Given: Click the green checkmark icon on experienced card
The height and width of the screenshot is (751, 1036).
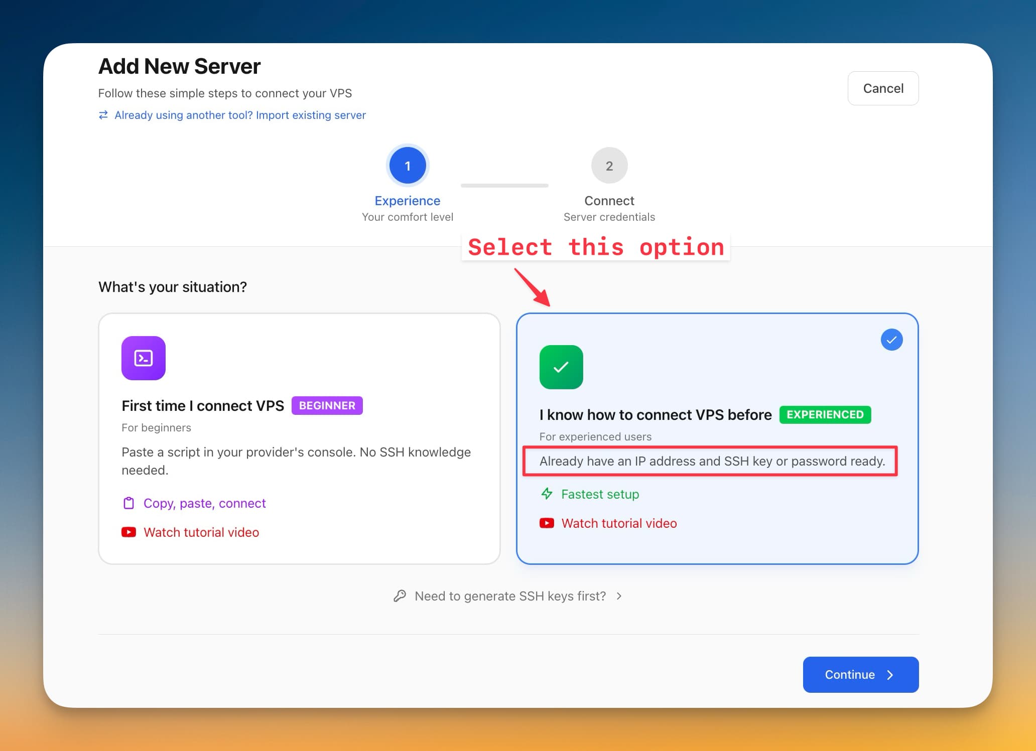Looking at the screenshot, I should point(561,367).
